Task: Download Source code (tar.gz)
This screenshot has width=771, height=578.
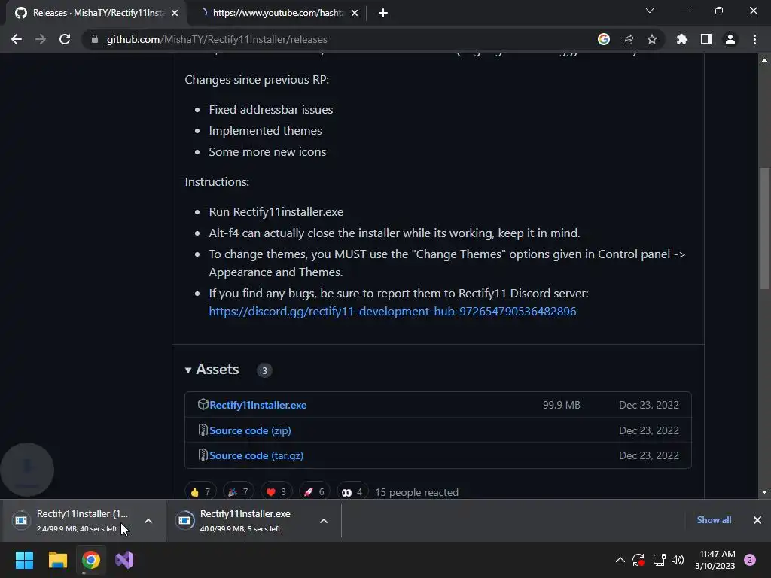Action: (x=256, y=455)
